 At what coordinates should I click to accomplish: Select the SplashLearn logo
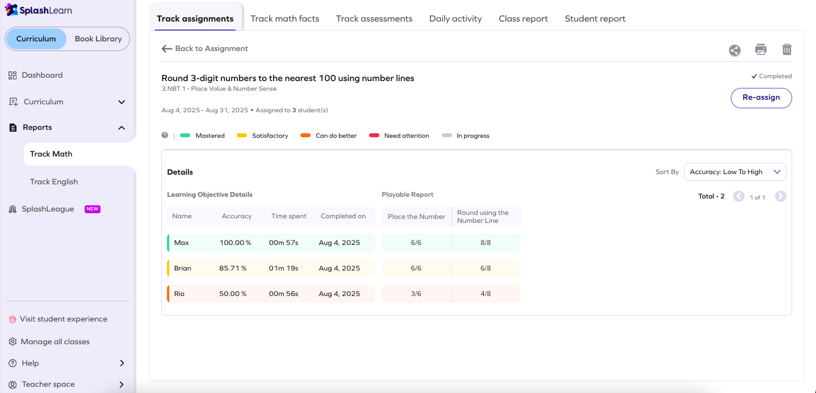click(39, 10)
